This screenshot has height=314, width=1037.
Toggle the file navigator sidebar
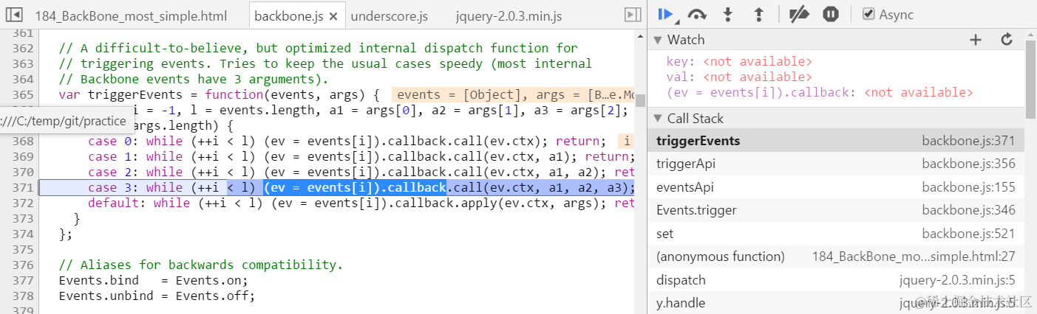14,15
